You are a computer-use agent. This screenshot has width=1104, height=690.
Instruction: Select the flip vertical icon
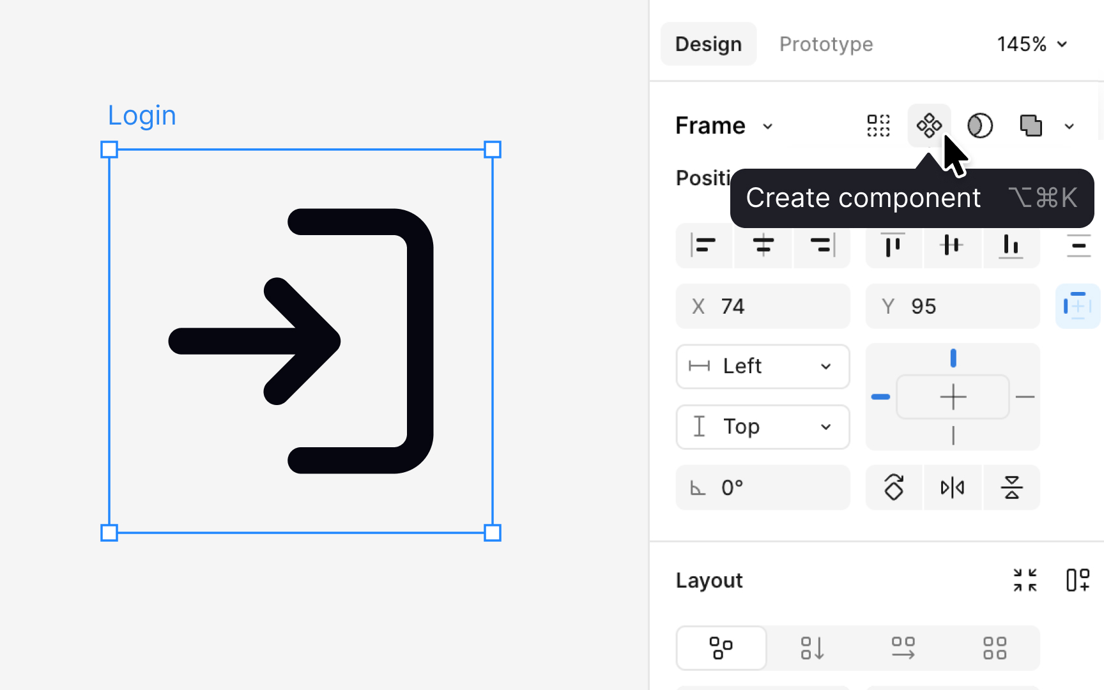pyautogui.click(x=1011, y=487)
